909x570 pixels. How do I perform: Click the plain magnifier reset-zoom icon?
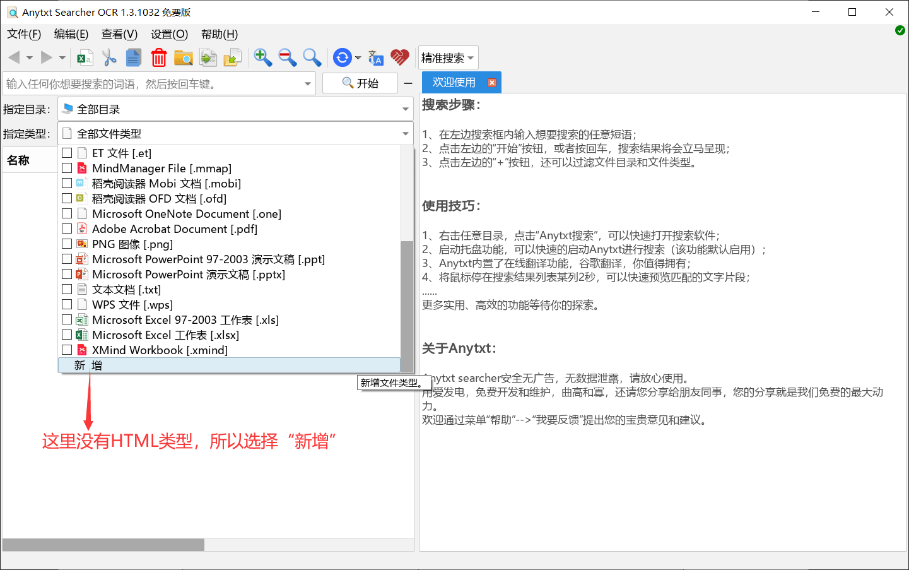[312, 57]
